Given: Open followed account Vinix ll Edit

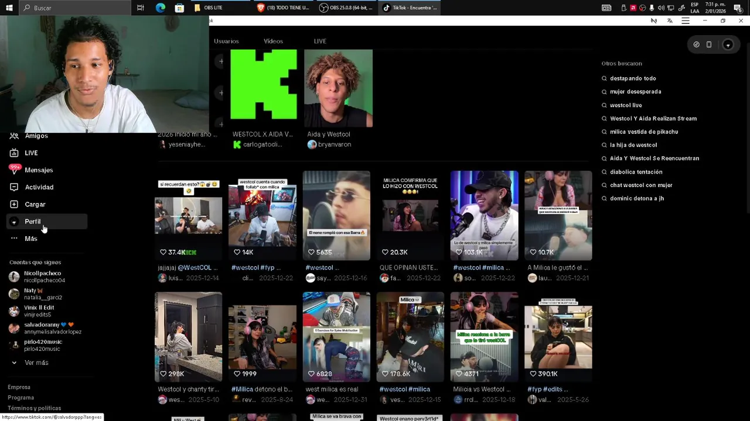Looking at the screenshot, I should (x=39, y=311).
